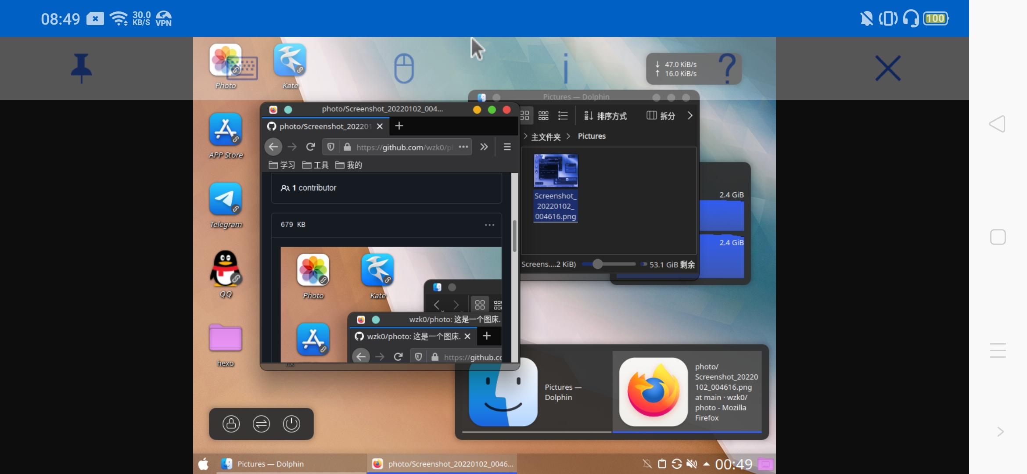
Task: Open the Telegram desktop icon
Action: coord(226,199)
